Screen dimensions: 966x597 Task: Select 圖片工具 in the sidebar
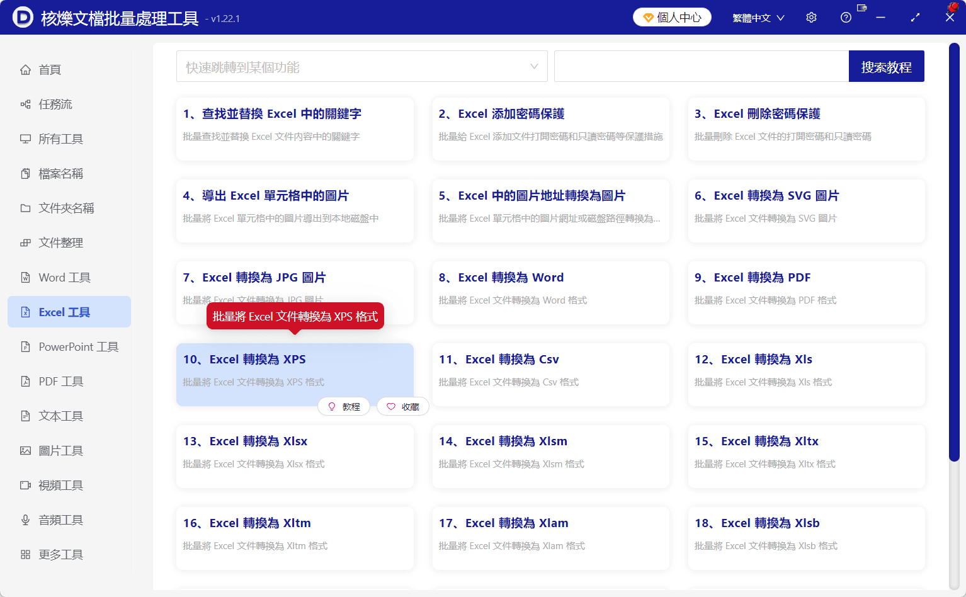69,451
